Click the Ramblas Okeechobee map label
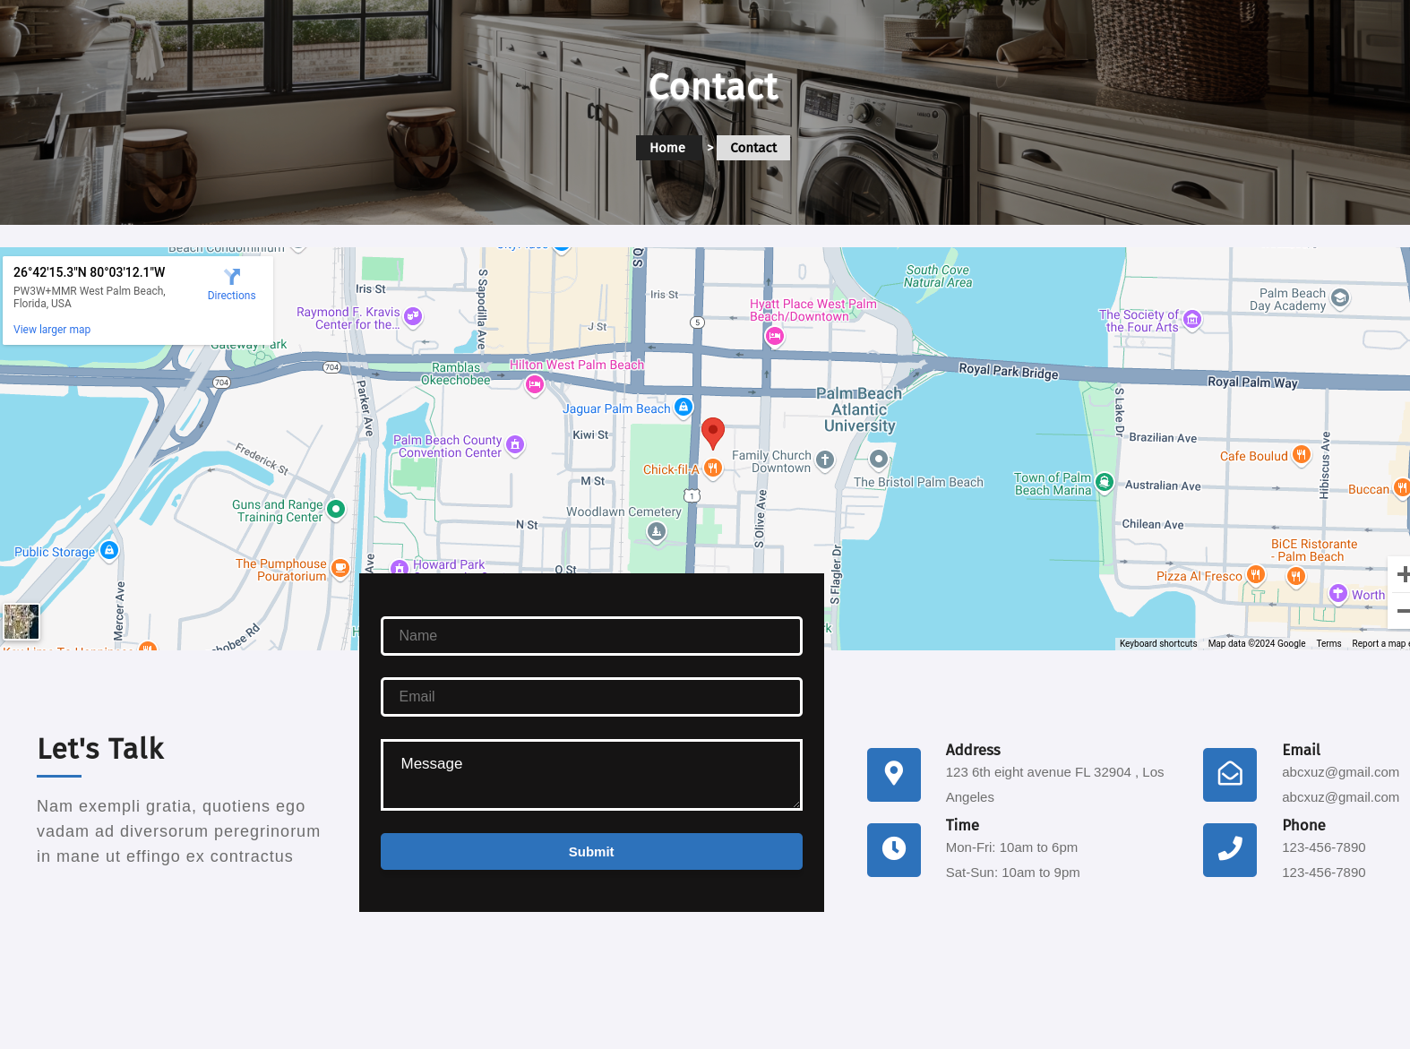Viewport: 1410px width, 1049px height. coord(456,374)
